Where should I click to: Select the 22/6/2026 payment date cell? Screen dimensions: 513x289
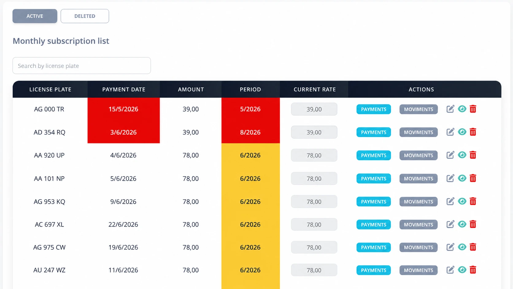(123, 225)
